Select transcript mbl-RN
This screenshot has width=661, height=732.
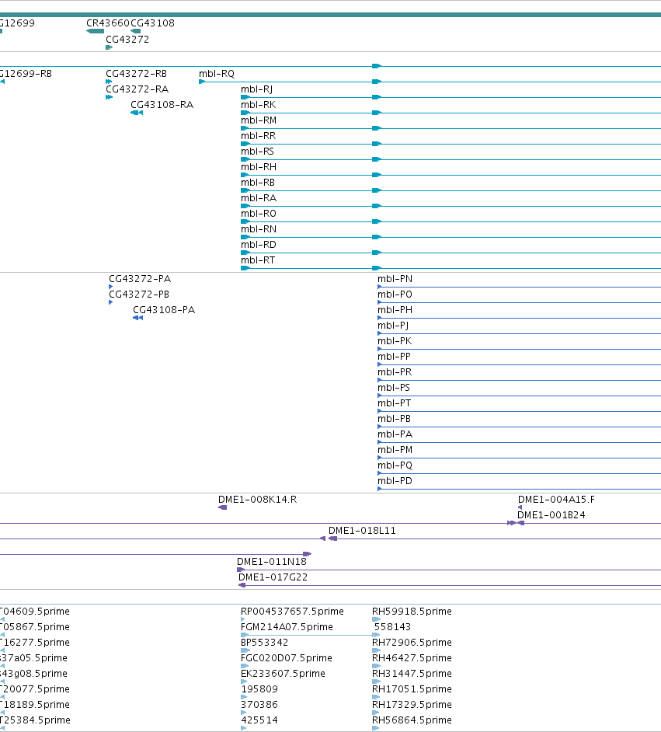click(259, 228)
